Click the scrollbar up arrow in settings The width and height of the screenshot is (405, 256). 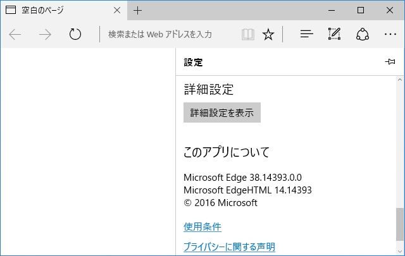coord(399,80)
